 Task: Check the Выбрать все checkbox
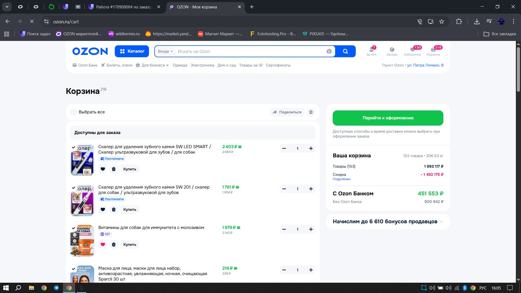click(74, 112)
